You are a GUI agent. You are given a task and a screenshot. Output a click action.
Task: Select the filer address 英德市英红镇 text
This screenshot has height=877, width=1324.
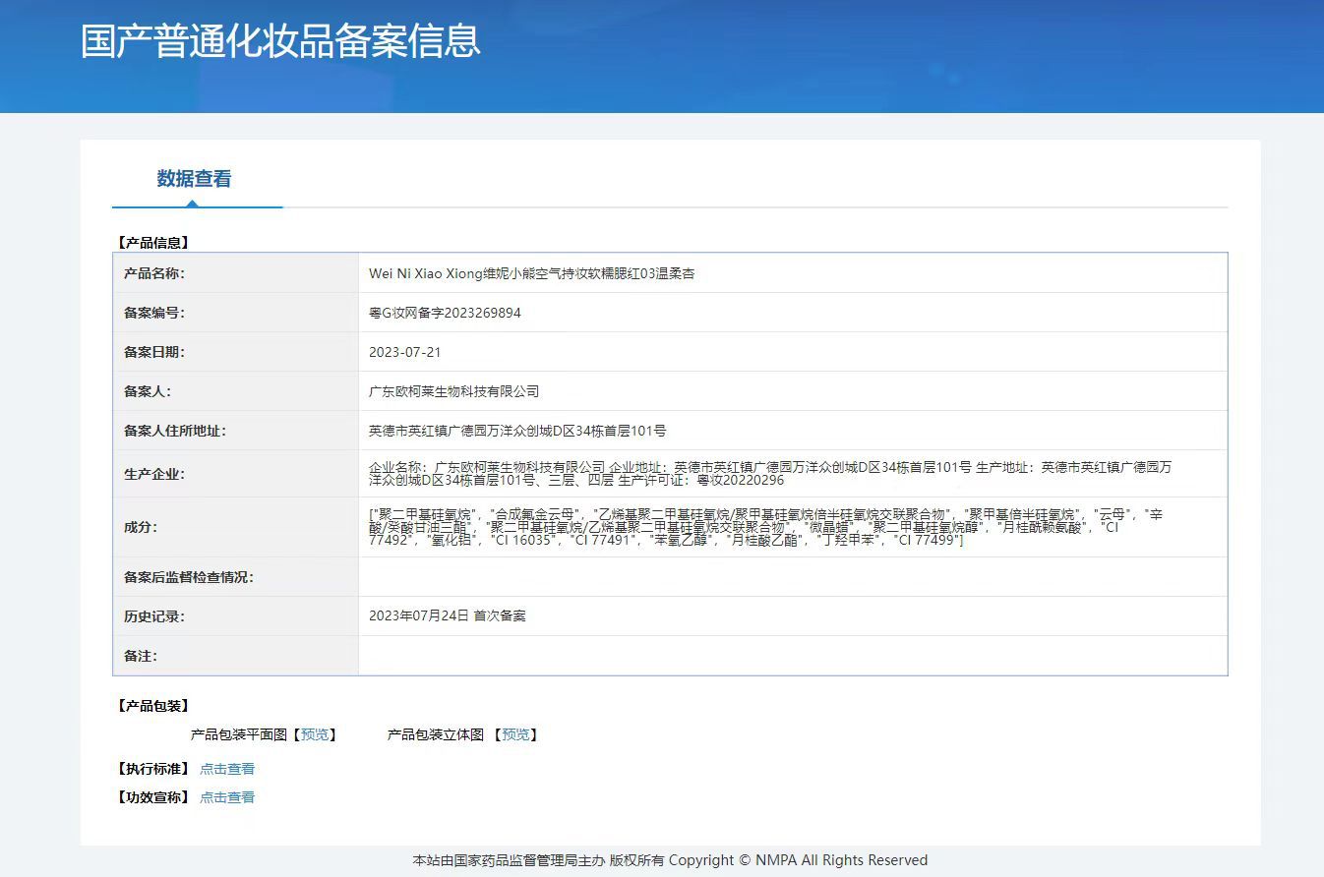point(517,431)
